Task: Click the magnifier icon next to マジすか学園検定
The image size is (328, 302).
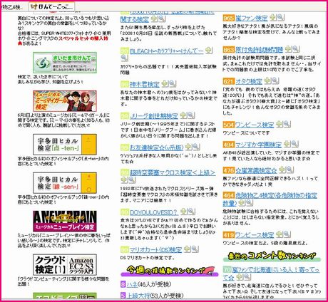Action: (x=294, y=144)
